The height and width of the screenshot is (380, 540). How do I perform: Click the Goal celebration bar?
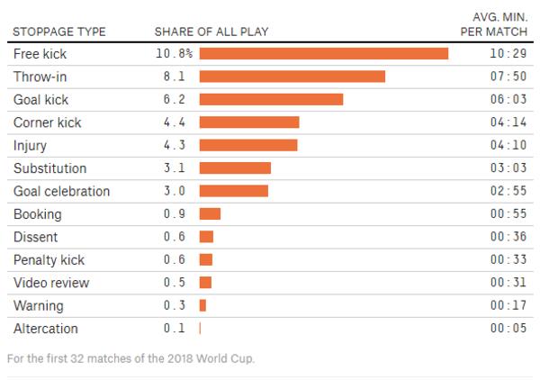pos(234,191)
